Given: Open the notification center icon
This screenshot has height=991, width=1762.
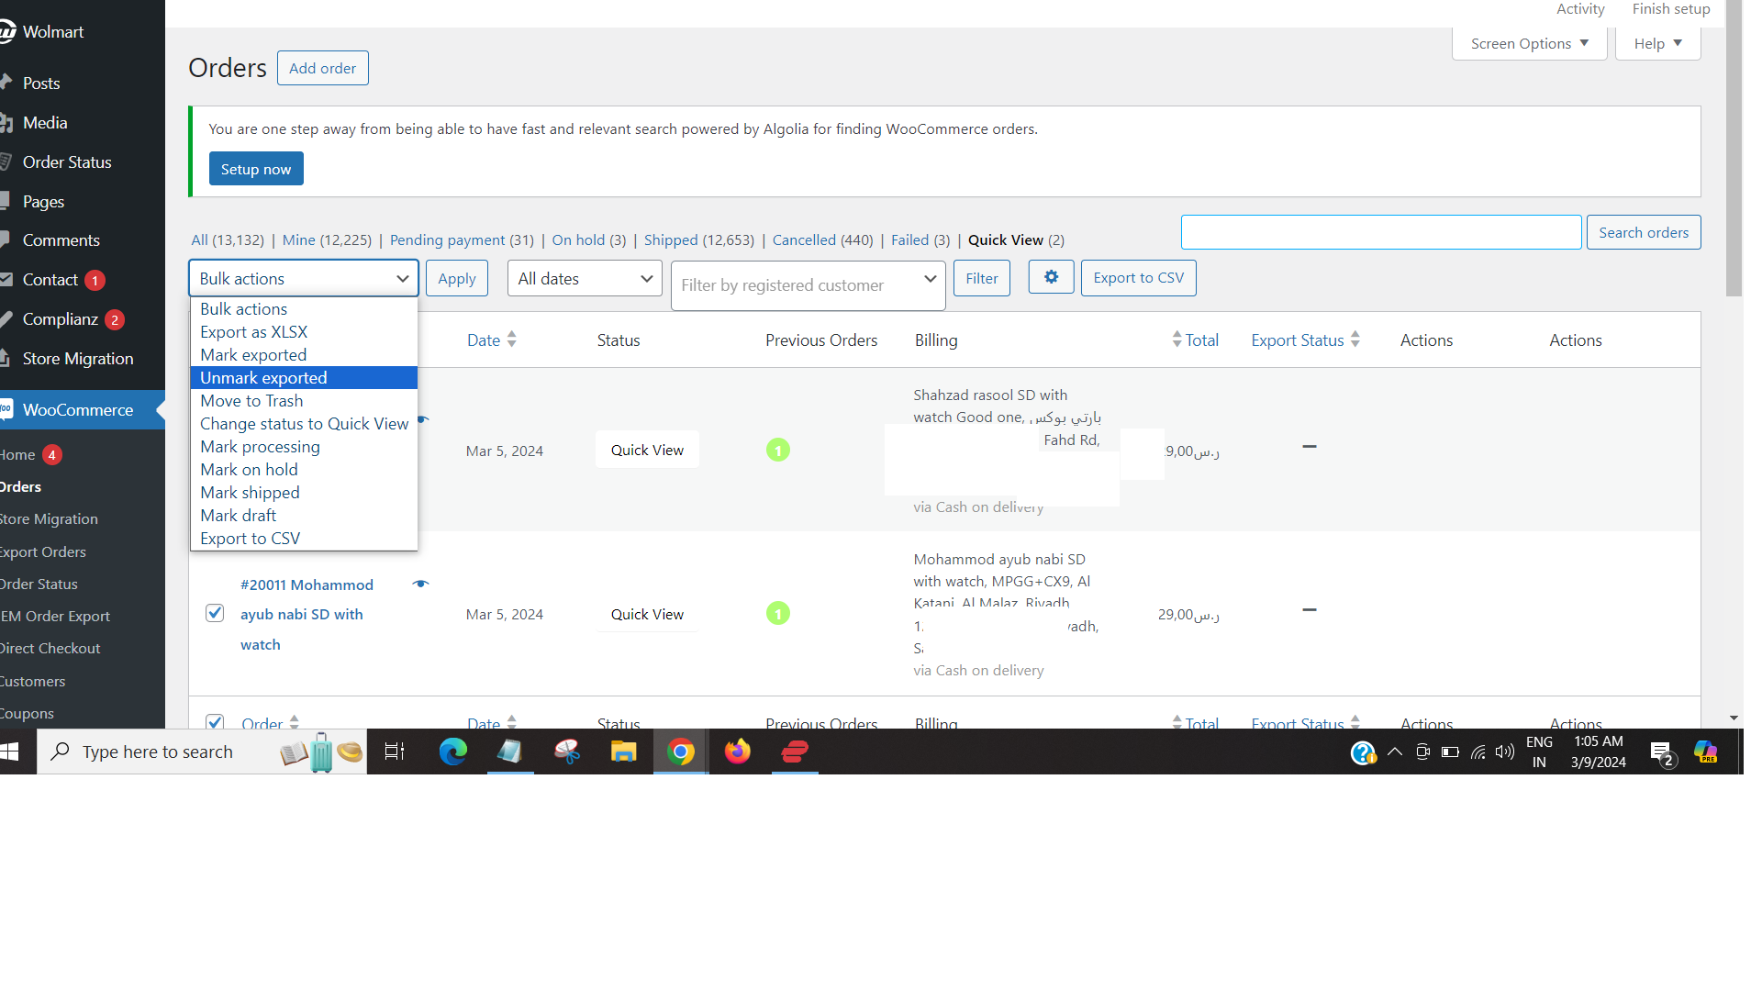Looking at the screenshot, I should point(1662,753).
